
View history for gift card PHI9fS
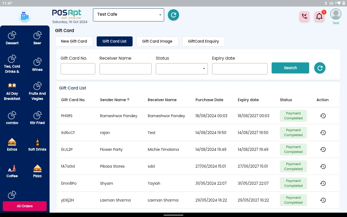323,116
